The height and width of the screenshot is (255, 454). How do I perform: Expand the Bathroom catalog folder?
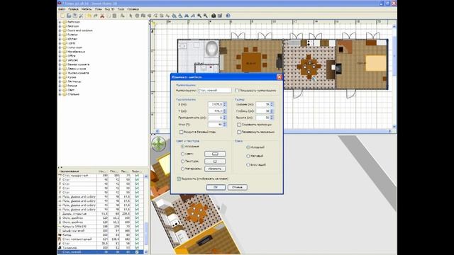[x=60, y=22]
